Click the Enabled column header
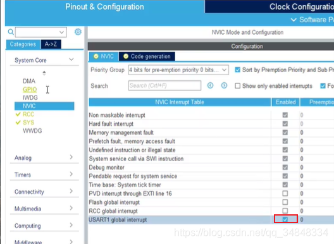This screenshot has height=244, width=334. coord(286,102)
